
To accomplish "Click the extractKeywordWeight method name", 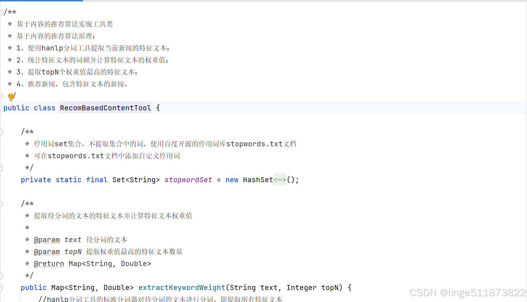I will [x=182, y=287].
